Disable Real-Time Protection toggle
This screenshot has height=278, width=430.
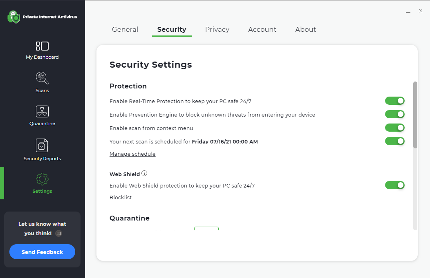coord(394,101)
